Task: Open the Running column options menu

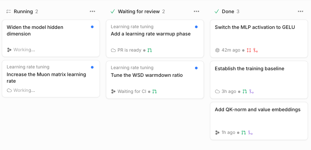Action: coord(93,11)
